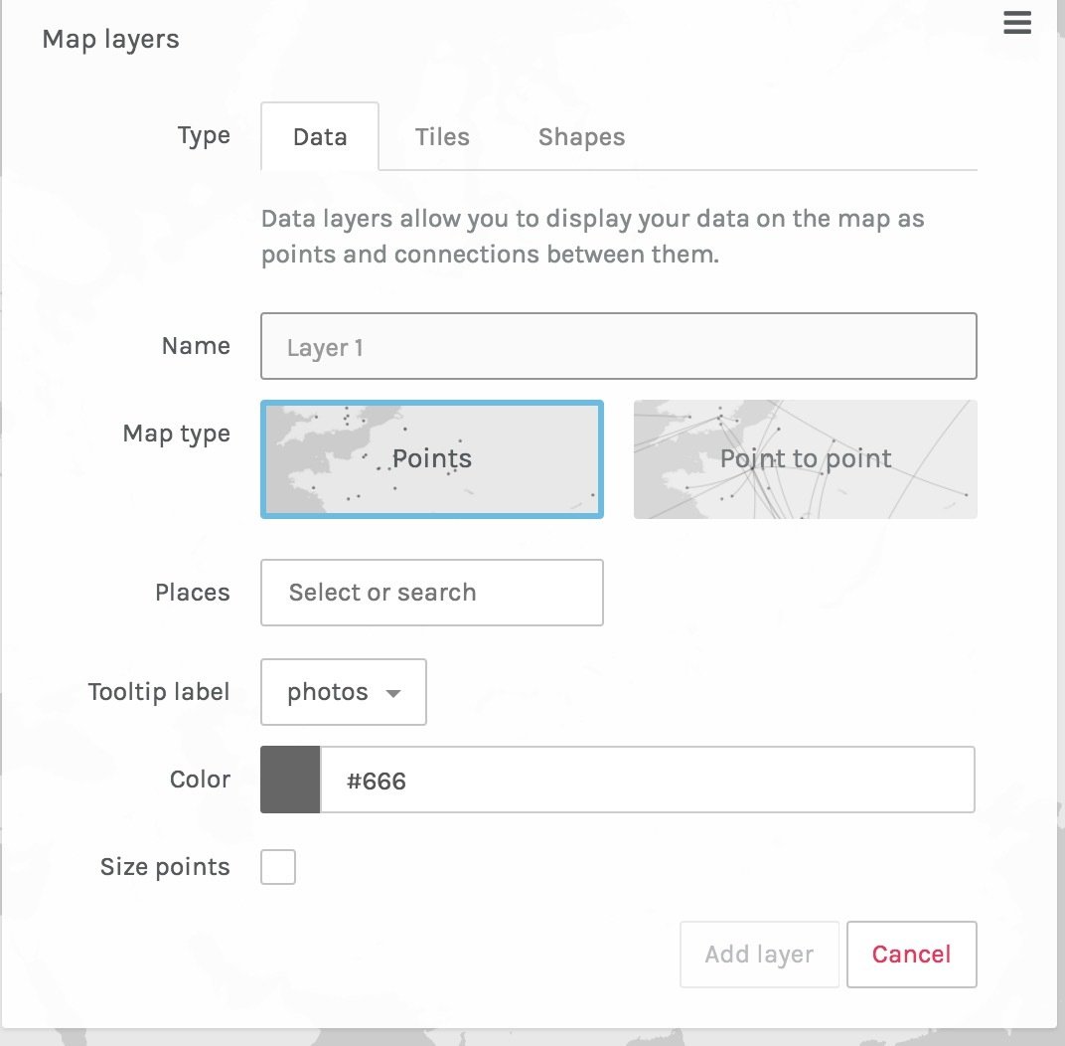Open the Places select or search box
Image resolution: width=1065 pixels, height=1046 pixels.
[x=432, y=593]
